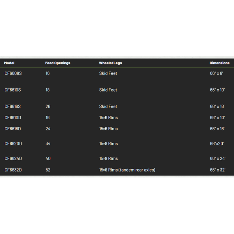
Task: Click feed openings value 40
Action: point(48,158)
